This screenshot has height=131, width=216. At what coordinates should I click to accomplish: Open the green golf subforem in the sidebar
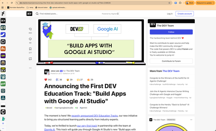(x=3, y=84)
